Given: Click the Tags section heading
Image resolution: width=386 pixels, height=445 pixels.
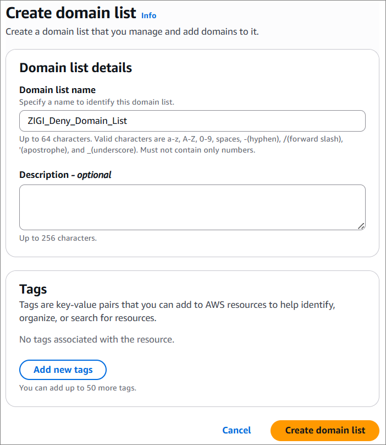Looking at the screenshot, I should tap(33, 290).
